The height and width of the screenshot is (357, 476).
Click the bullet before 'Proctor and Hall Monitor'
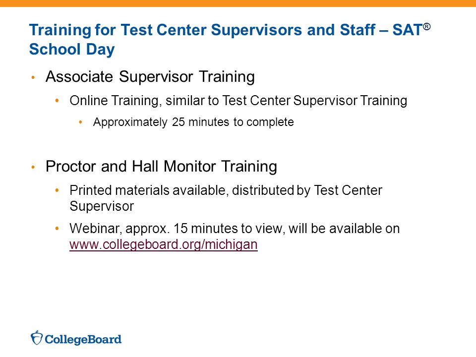coord(33,167)
